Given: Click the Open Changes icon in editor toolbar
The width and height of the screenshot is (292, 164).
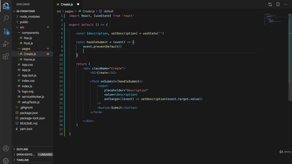Looking at the screenshot, I should tap(270, 5).
